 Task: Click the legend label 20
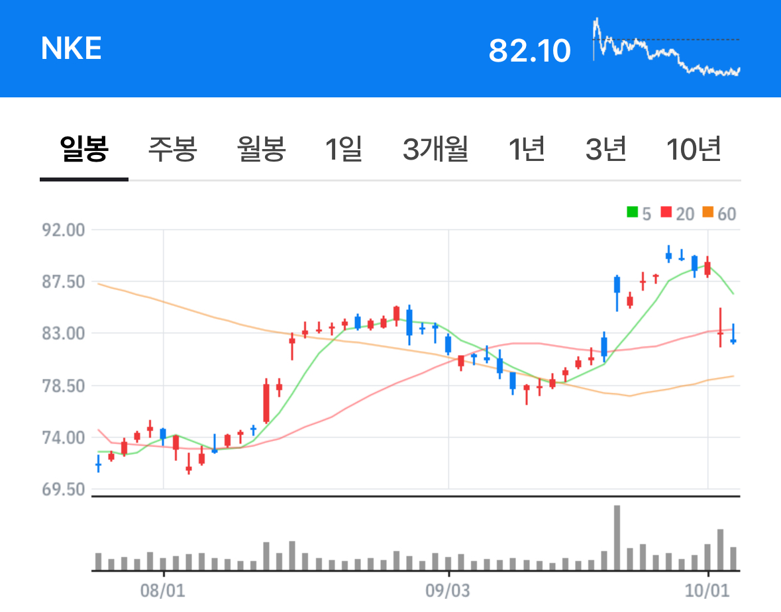click(685, 214)
